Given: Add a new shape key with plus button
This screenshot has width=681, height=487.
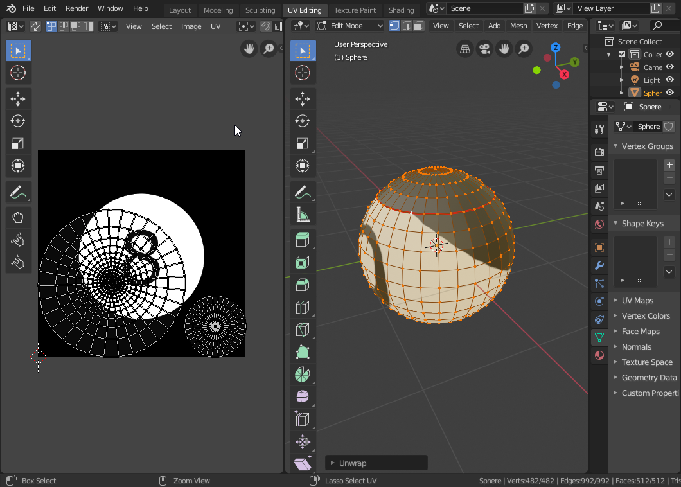Looking at the screenshot, I should click(669, 242).
